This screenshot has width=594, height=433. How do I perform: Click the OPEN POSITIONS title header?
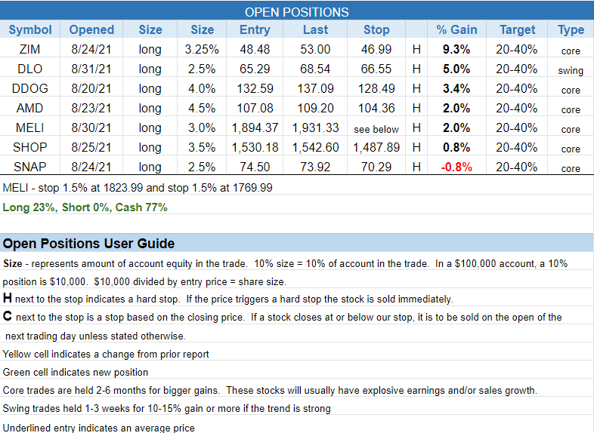[296, 12]
